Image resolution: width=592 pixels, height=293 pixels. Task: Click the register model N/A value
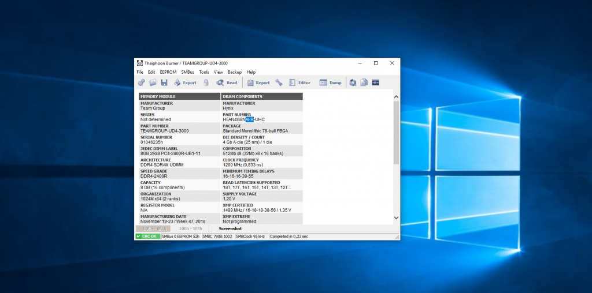(x=144, y=210)
